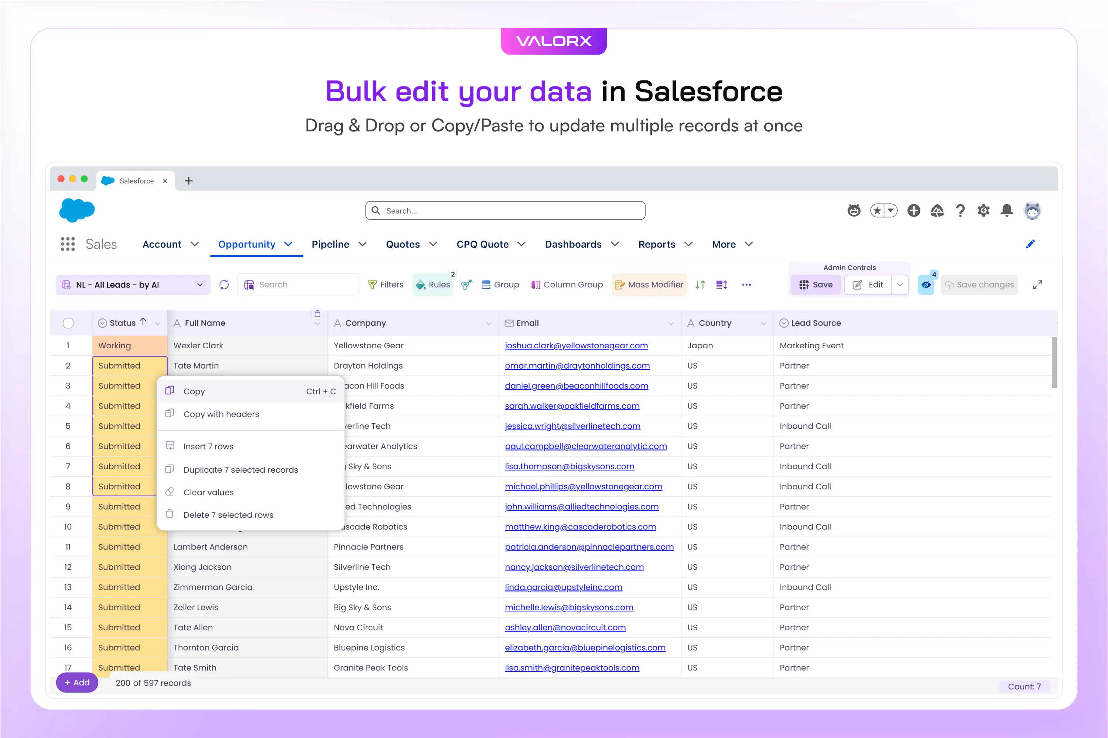Click the pencil edit navigation icon
Screen dimensions: 1108x738
coord(1030,244)
